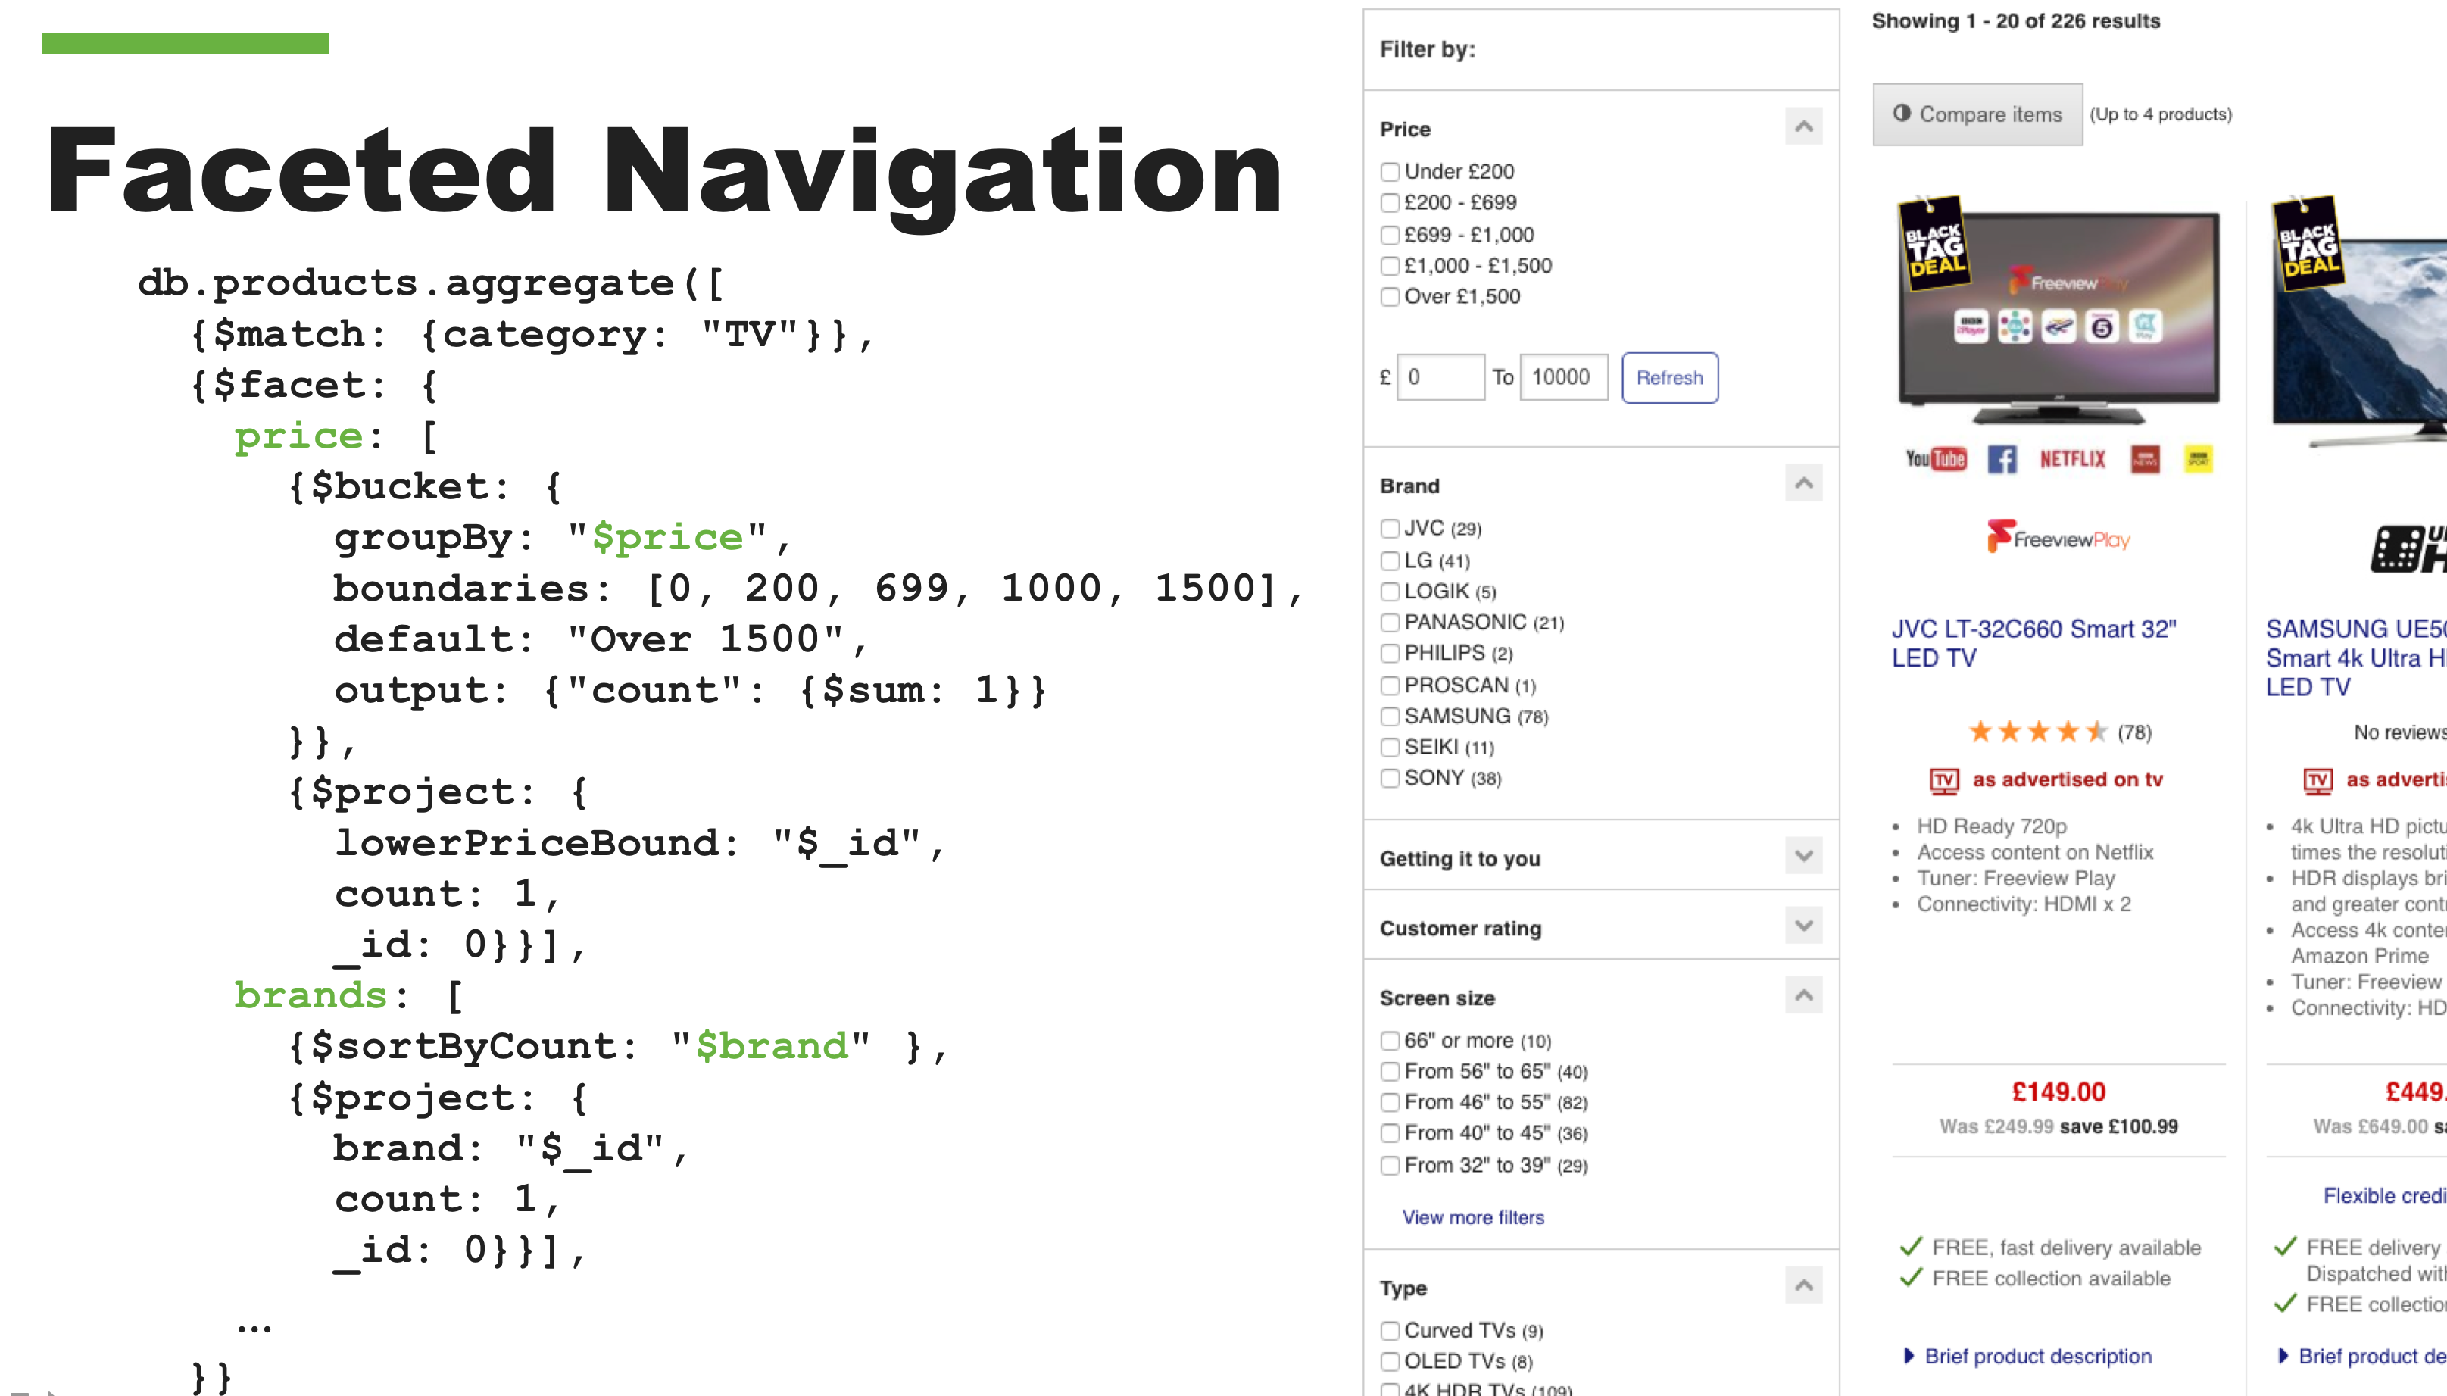Screen dimensions: 2447x1396
Task: Click the BBC News icon under JVC TV
Action: click(x=2145, y=459)
